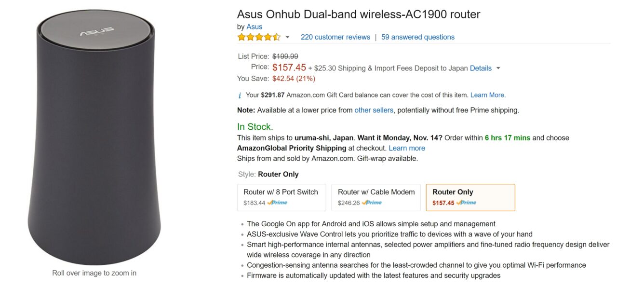Click Learn More about gift card balance
The height and width of the screenshot is (288, 617).
point(488,95)
